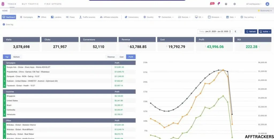The width and height of the screenshot is (274, 139).
Task: Open the Landers report
Action: [x=56, y=17]
